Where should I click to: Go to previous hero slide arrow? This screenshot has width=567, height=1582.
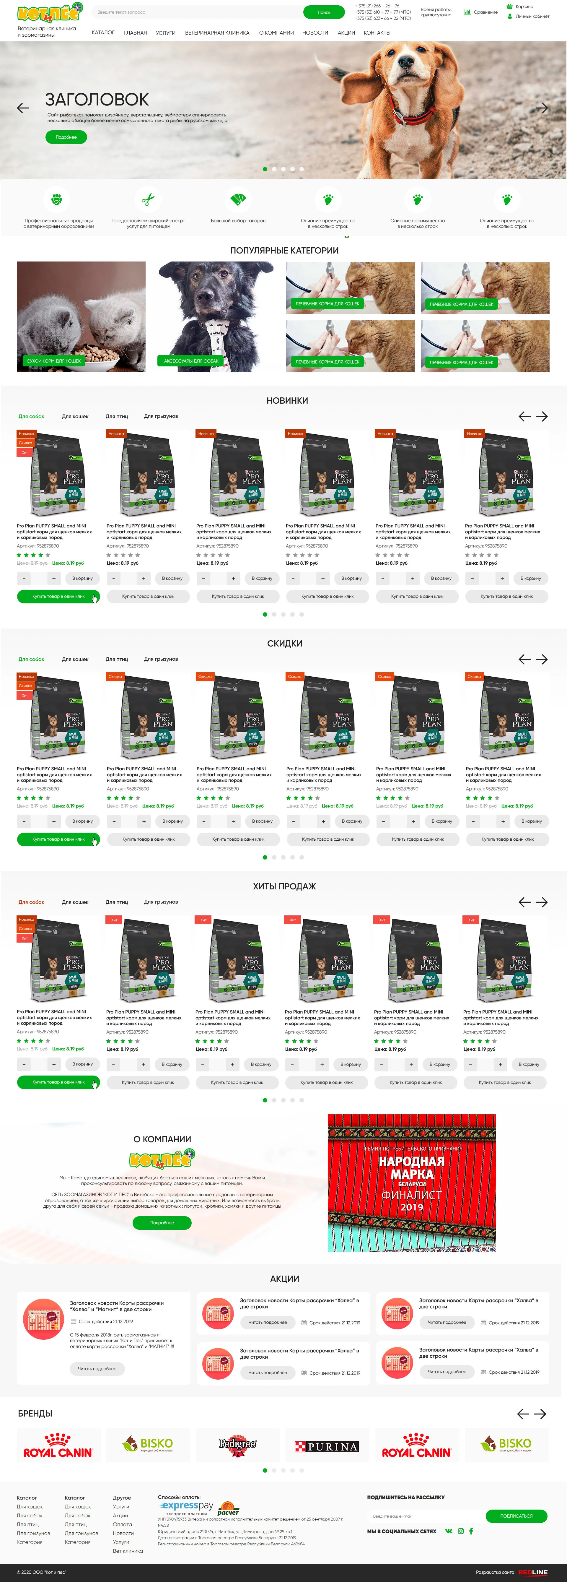click(23, 108)
